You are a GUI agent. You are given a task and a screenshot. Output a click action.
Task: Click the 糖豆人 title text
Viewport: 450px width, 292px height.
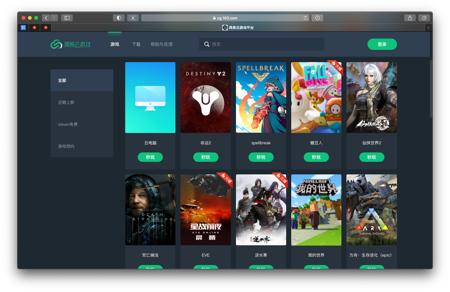[x=316, y=143]
